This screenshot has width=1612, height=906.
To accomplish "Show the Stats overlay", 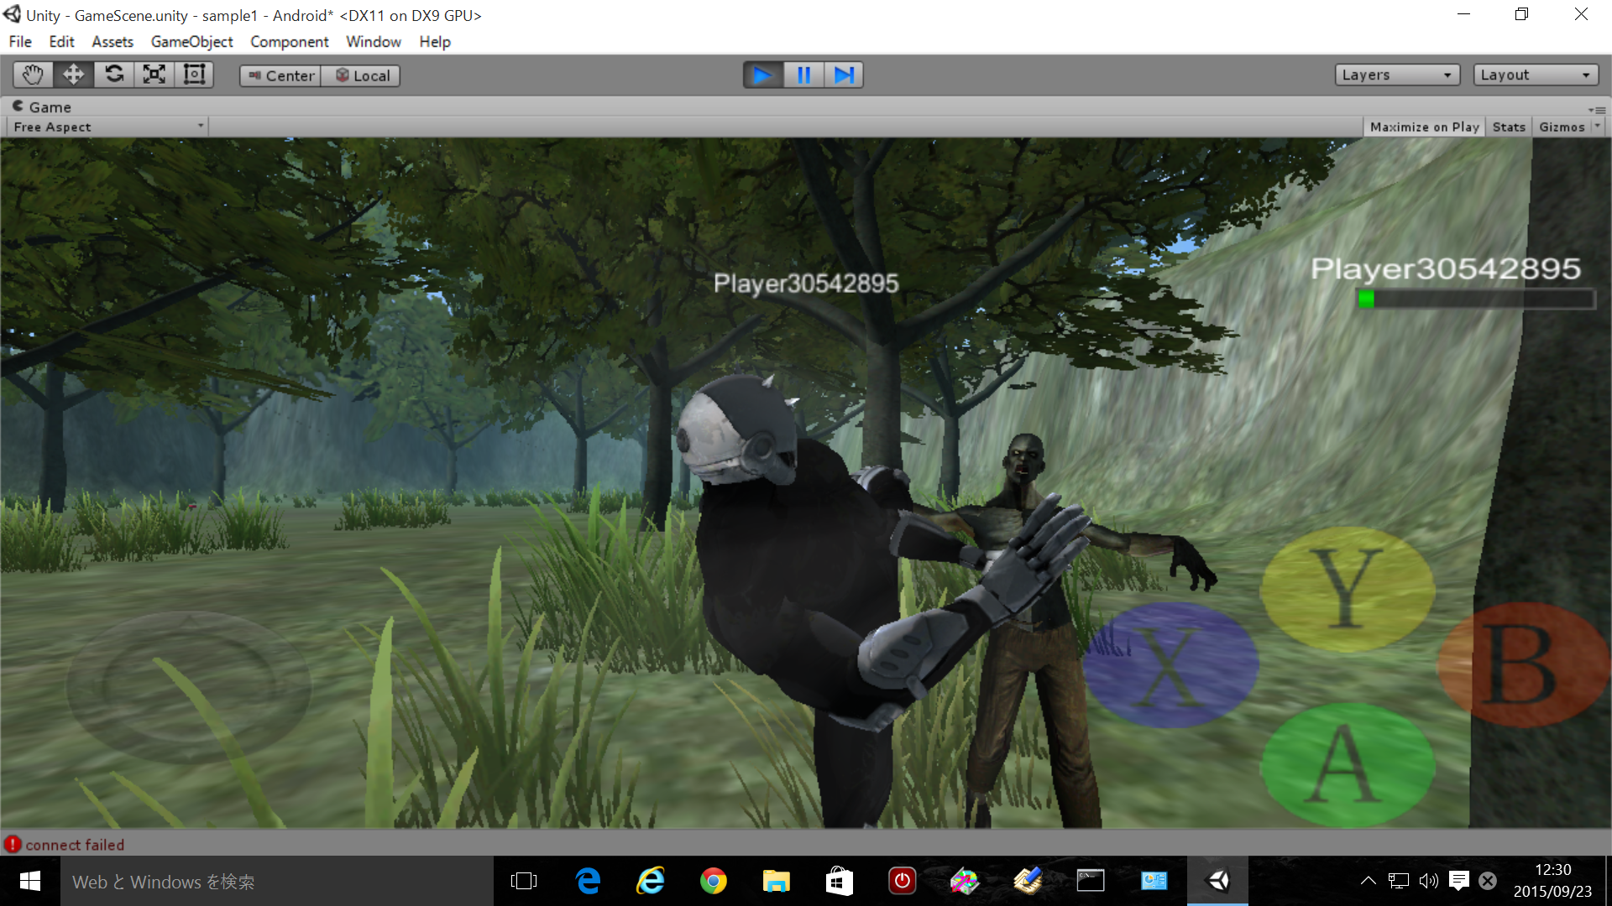I will 1508,127.
